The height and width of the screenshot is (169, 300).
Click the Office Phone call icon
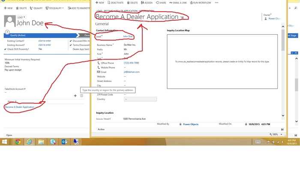[x=99, y=63]
